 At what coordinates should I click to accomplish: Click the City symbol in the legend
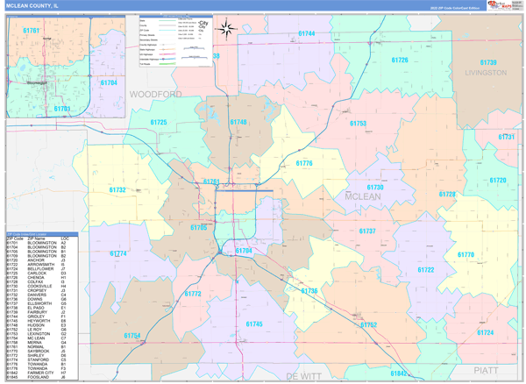click(203, 24)
